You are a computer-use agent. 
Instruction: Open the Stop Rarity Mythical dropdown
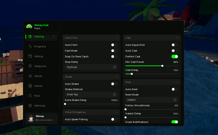click(x=91, y=67)
